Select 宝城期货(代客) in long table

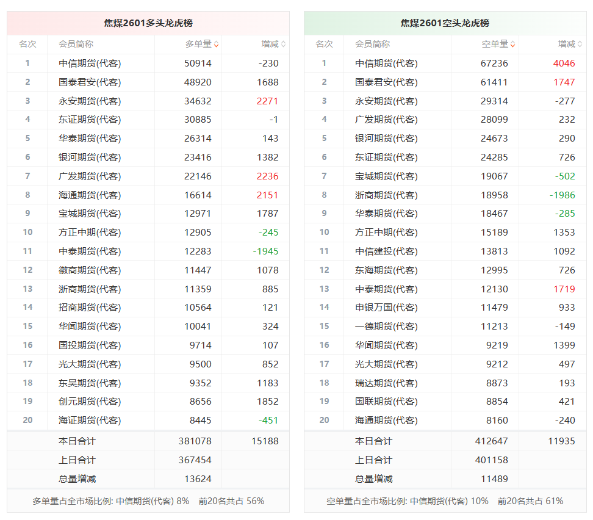click(x=90, y=214)
